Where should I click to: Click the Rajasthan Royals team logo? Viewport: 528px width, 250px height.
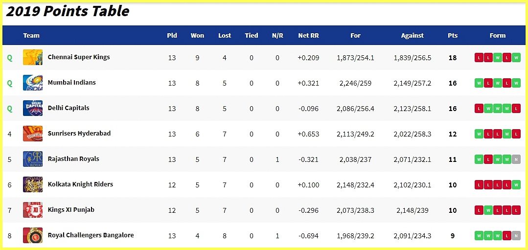(x=33, y=159)
